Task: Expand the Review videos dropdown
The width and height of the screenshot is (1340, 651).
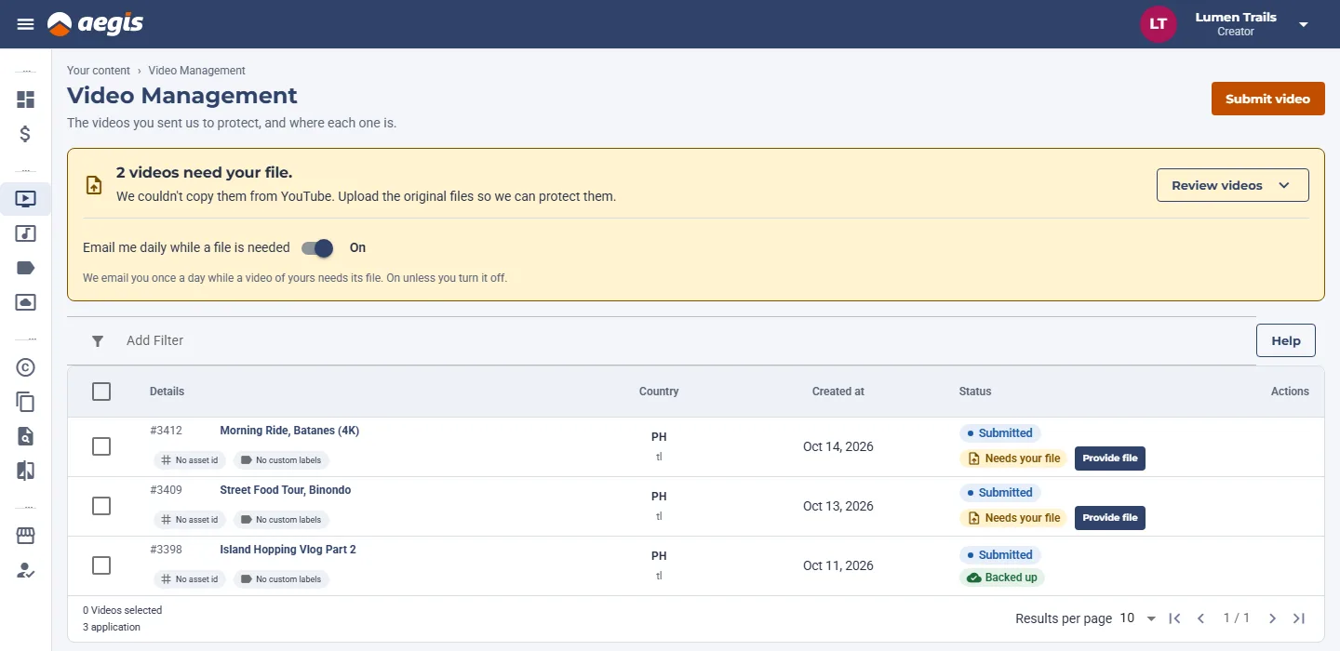Action: 1232,185
